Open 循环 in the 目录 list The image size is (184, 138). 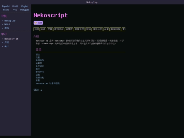point(38,69)
